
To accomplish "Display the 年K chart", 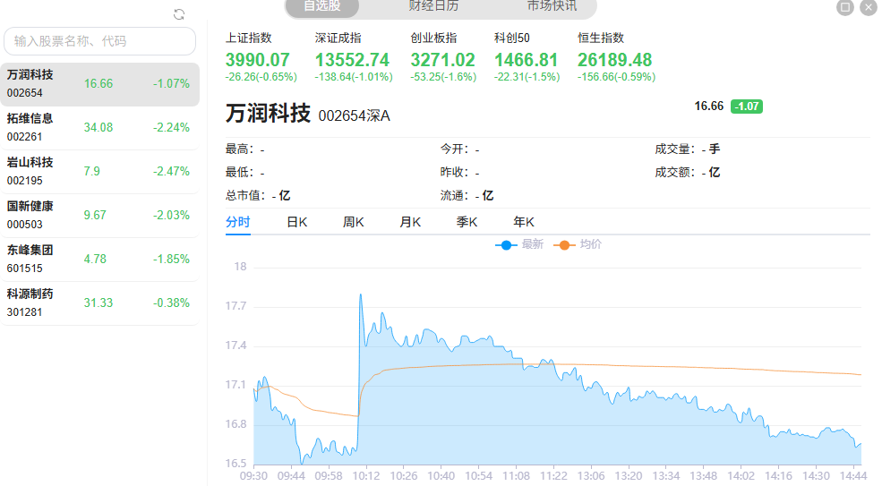I will click(x=524, y=222).
